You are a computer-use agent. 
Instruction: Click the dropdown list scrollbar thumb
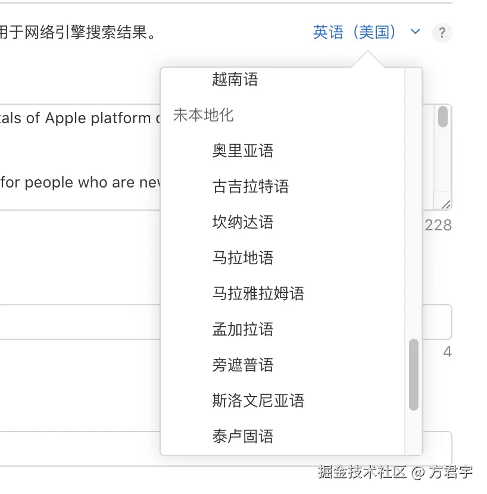(414, 375)
